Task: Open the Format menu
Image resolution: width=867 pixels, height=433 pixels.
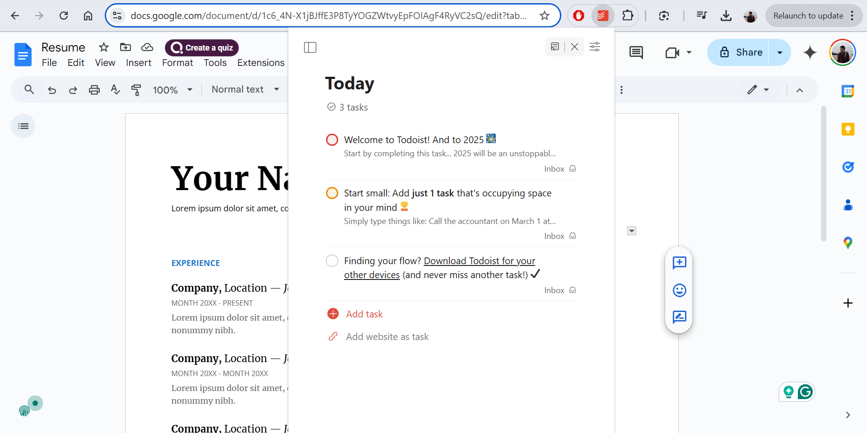Action: click(177, 63)
